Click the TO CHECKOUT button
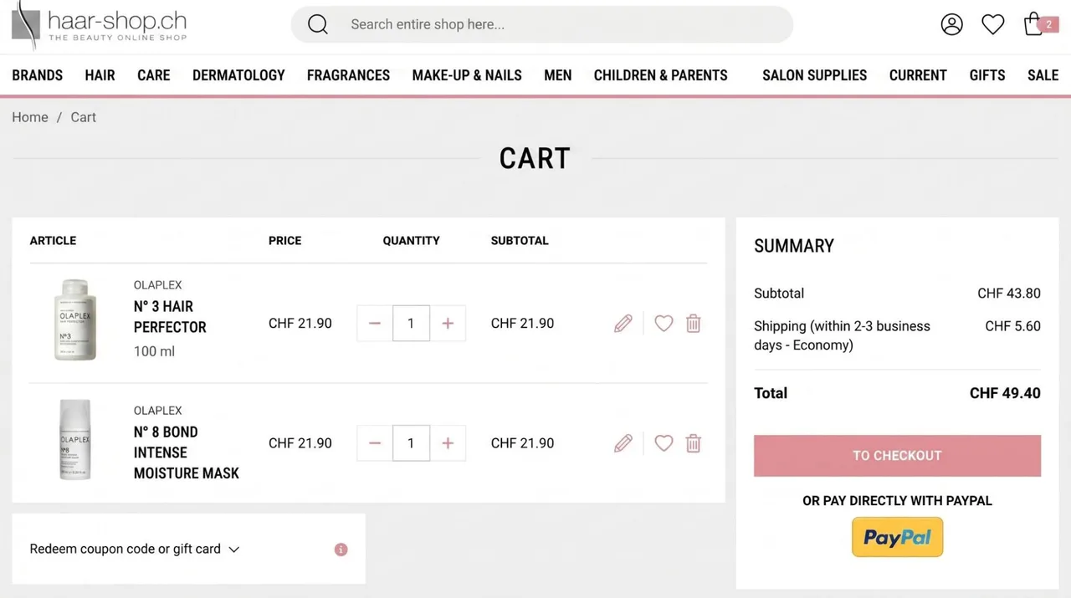Viewport: 1071px width, 598px height. 897,456
